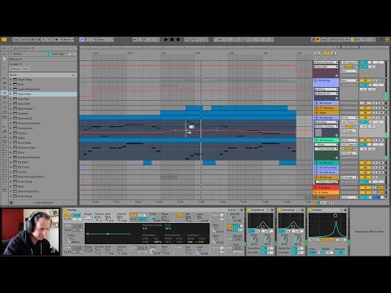Enable Draw Mode with the pencil icon
Screen dimensions: 391x293
(x=313, y=40)
